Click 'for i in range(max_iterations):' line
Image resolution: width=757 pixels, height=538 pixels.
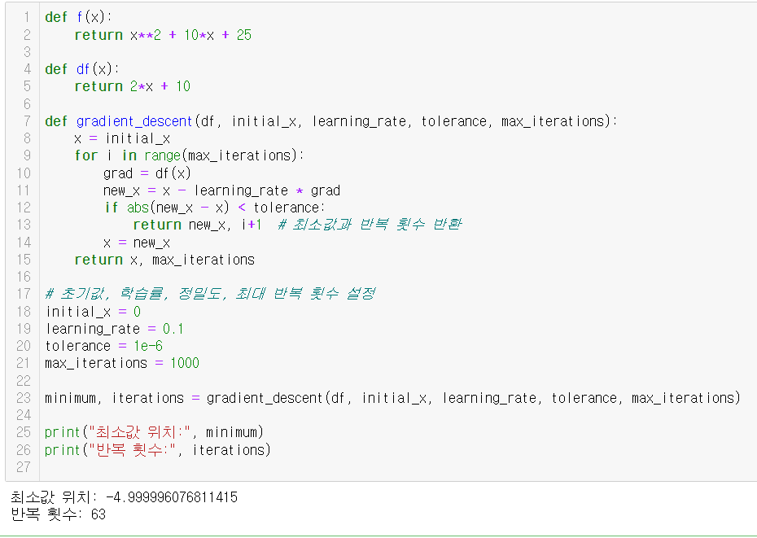tap(189, 155)
